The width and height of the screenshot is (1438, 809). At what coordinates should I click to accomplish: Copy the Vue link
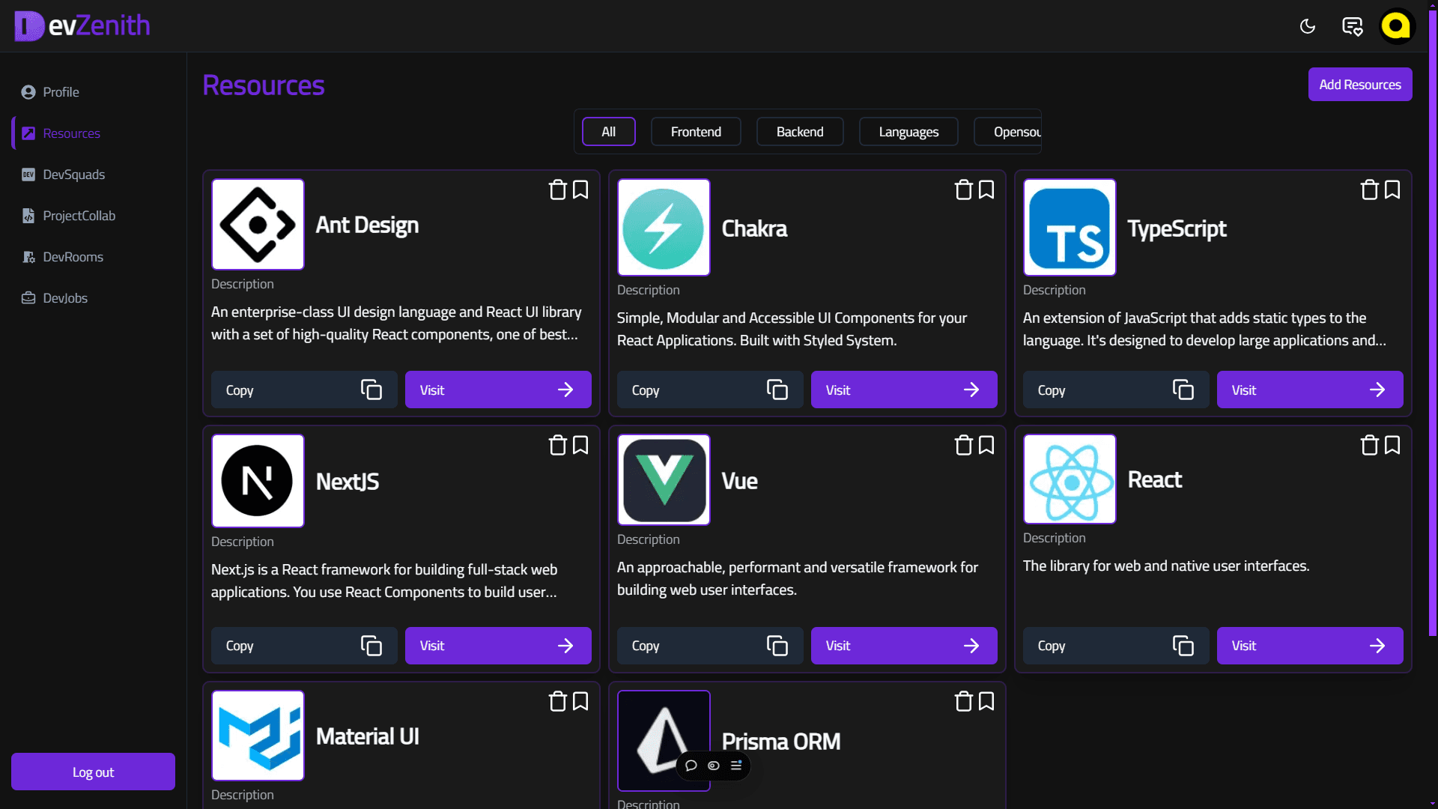click(x=710, y=646)
